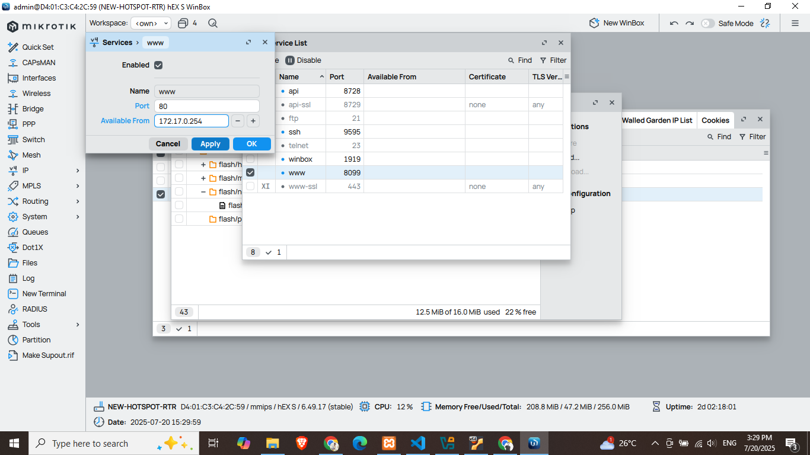Open the Workspace dropdown
Viewport: 810px width, 455px height.
151,23
